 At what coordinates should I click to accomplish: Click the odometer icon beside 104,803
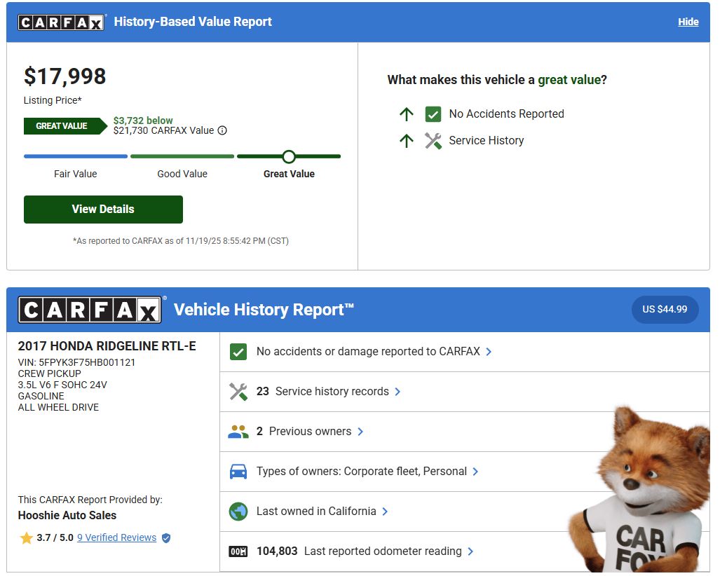[238, 551]
